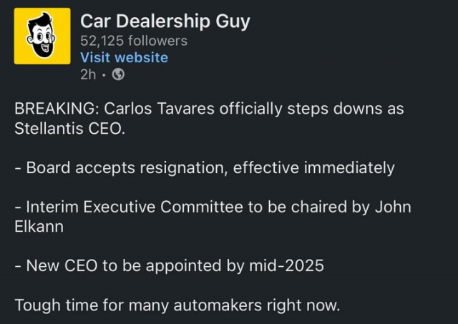Click the Car Dealership Guy profile avatar
The height and width of the screenshot is (324, 458).
[42, 36]
